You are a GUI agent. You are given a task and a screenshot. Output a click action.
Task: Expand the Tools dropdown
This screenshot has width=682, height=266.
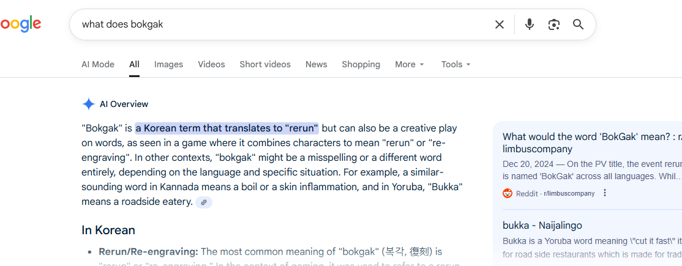point(456,64)
